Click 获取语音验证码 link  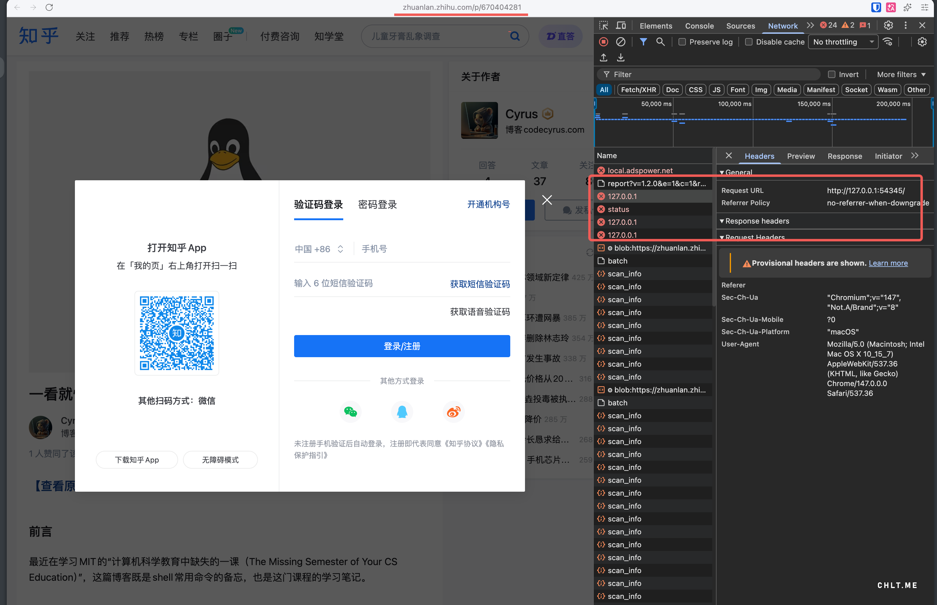pos(480,312)
